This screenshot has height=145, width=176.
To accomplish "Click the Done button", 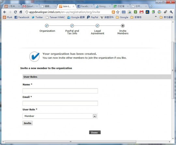I will (95, 133).
